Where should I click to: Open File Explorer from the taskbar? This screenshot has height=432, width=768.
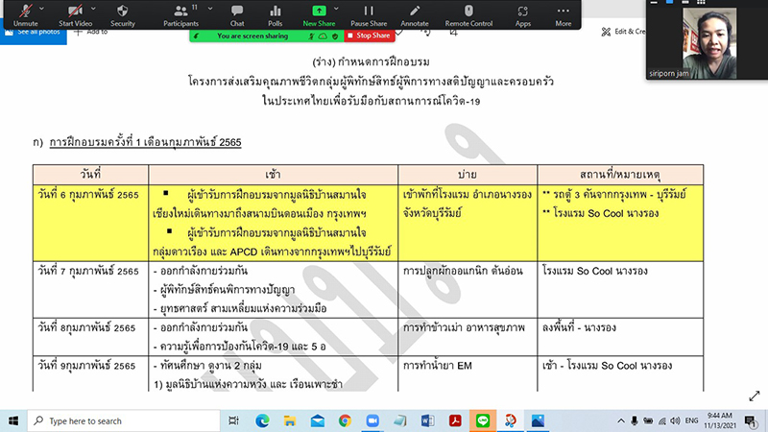click(290, 420)
